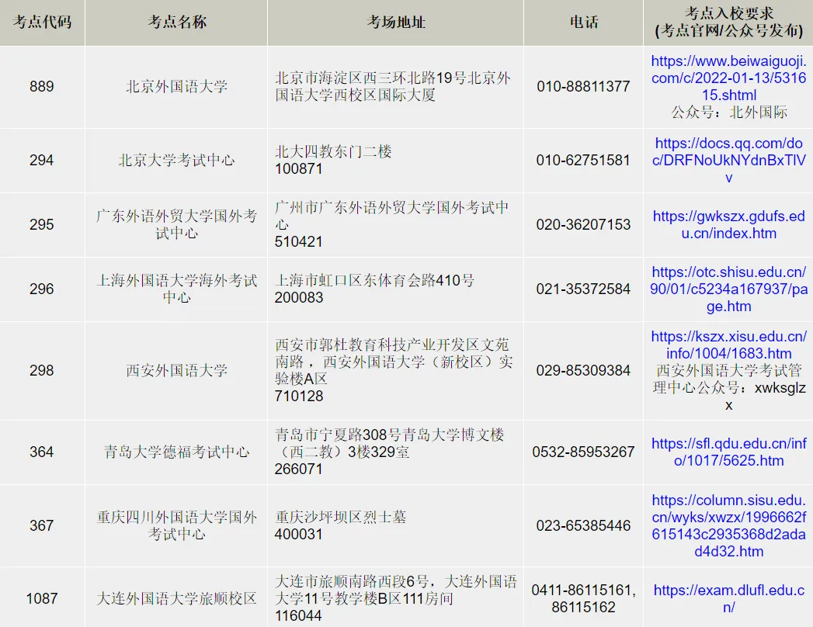Click the 考点名称 column header
The height and width of the screenshot is (627, 813).
pos(177,22)
